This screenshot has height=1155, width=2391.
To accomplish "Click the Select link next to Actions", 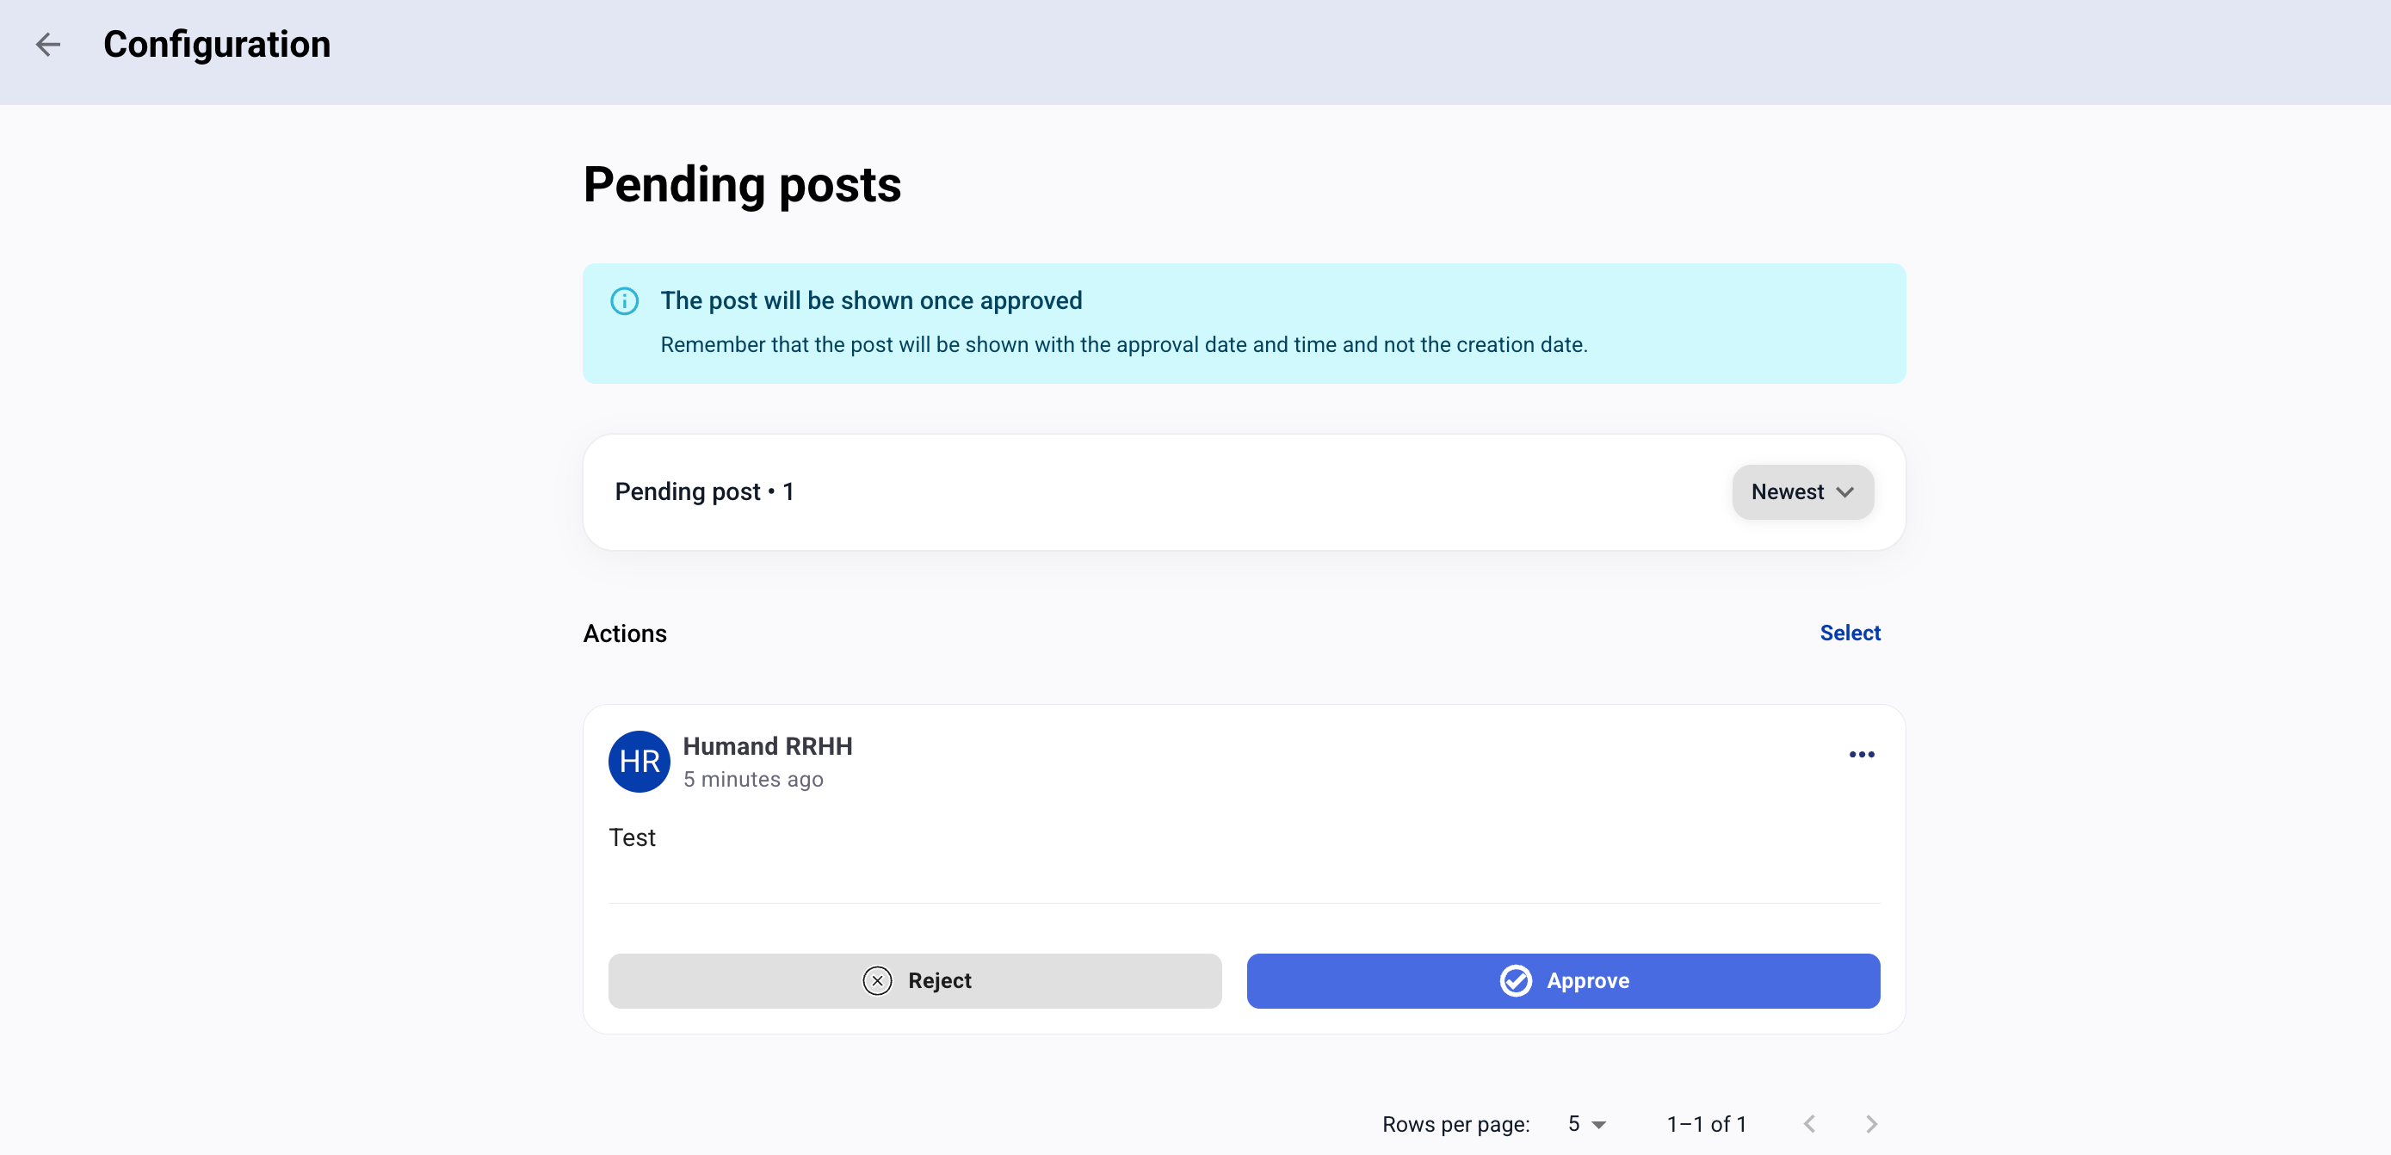I will [1849, 633].
